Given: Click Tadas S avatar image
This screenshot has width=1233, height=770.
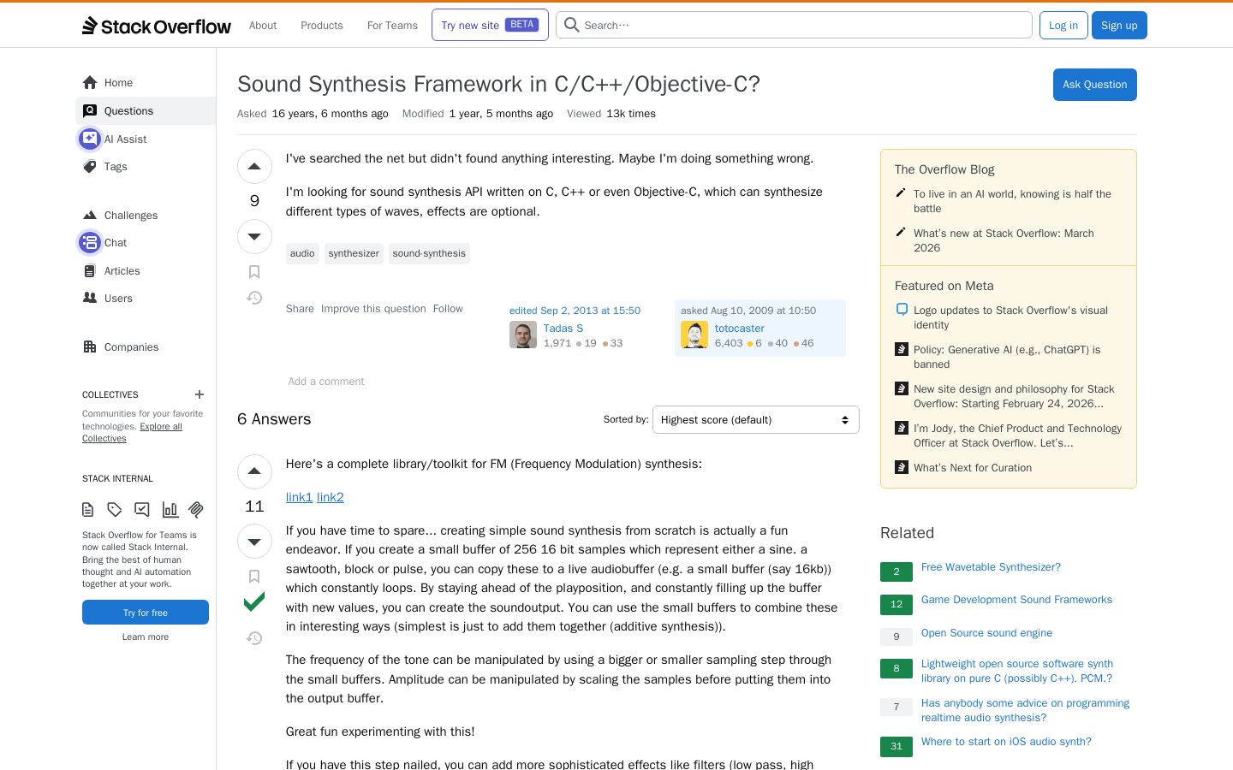Looking at the screenshot, I should [x=523, y=335].
